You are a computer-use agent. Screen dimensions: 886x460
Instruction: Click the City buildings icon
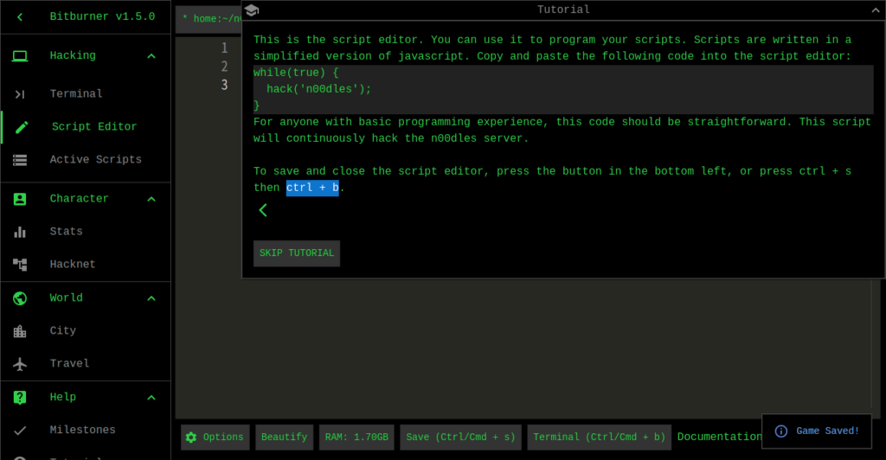[20, 331]
